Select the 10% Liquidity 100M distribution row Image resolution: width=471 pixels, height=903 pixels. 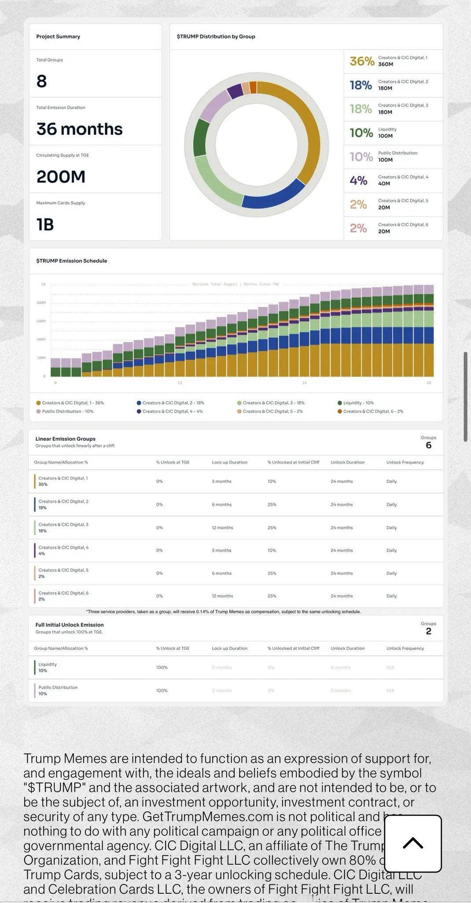coord(393,133)
